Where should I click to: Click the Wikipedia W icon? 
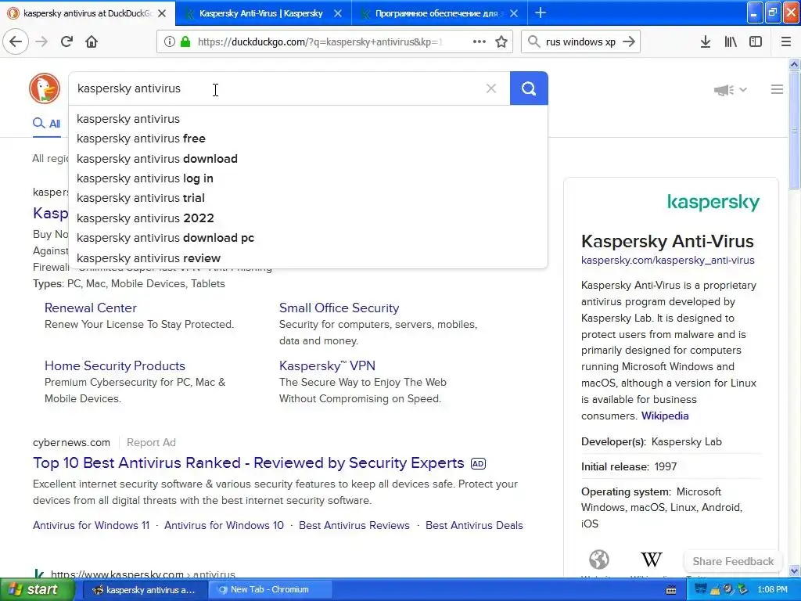tap(651, 559)
